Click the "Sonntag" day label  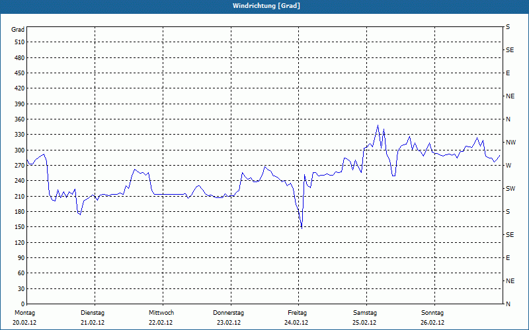pyautogui.click(x=432, y=313)
